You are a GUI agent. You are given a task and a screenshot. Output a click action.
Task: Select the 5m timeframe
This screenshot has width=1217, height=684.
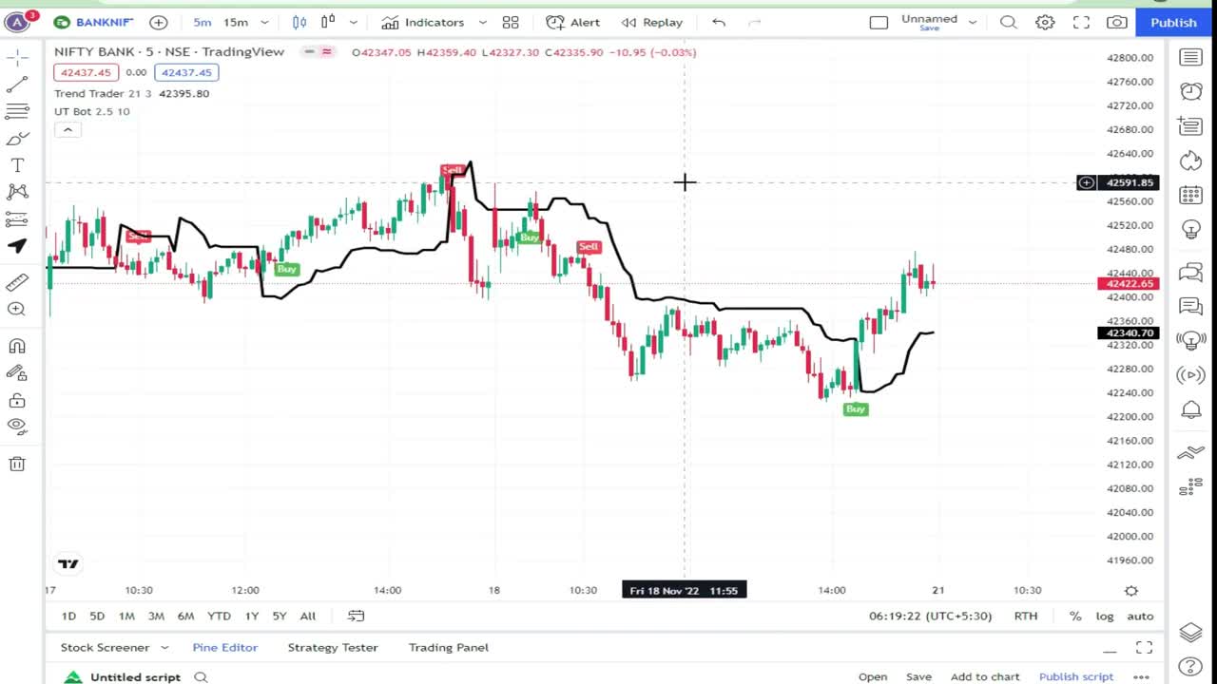[x=203, y=22]
